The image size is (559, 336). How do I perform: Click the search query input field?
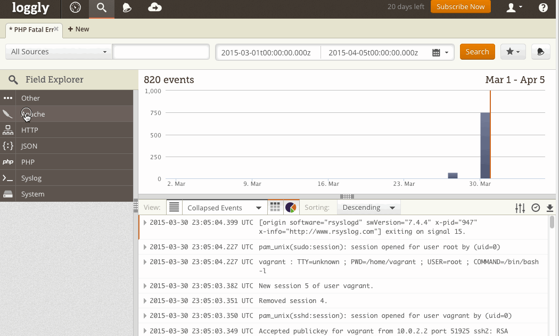click(x=161, y=52)
